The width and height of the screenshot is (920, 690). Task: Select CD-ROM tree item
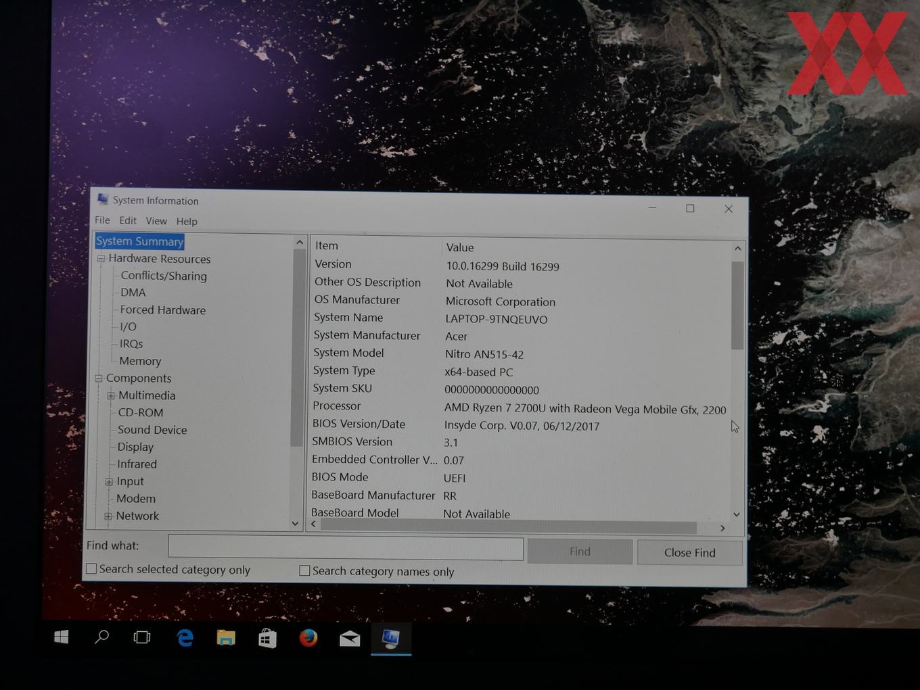pos(141,412)
